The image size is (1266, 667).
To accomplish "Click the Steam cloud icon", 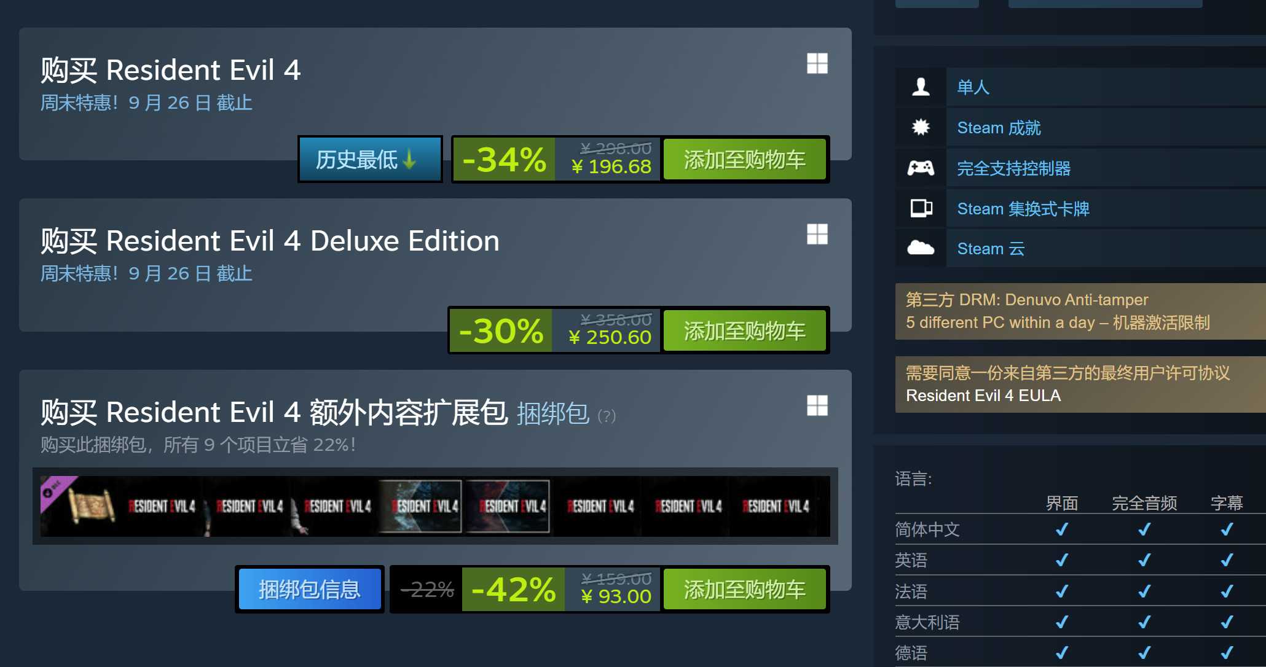I will click(x=921, y=248).
